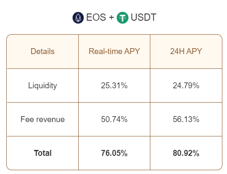Select the Liquidity row label
The width and height of the screenshot is (227, 174).
tap(43, 86)
